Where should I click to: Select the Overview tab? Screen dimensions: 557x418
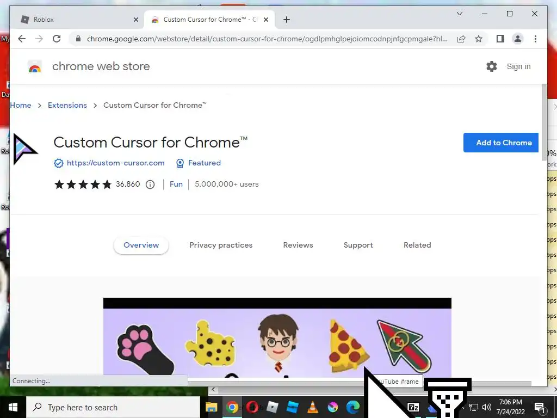click(x=141, y=245)
